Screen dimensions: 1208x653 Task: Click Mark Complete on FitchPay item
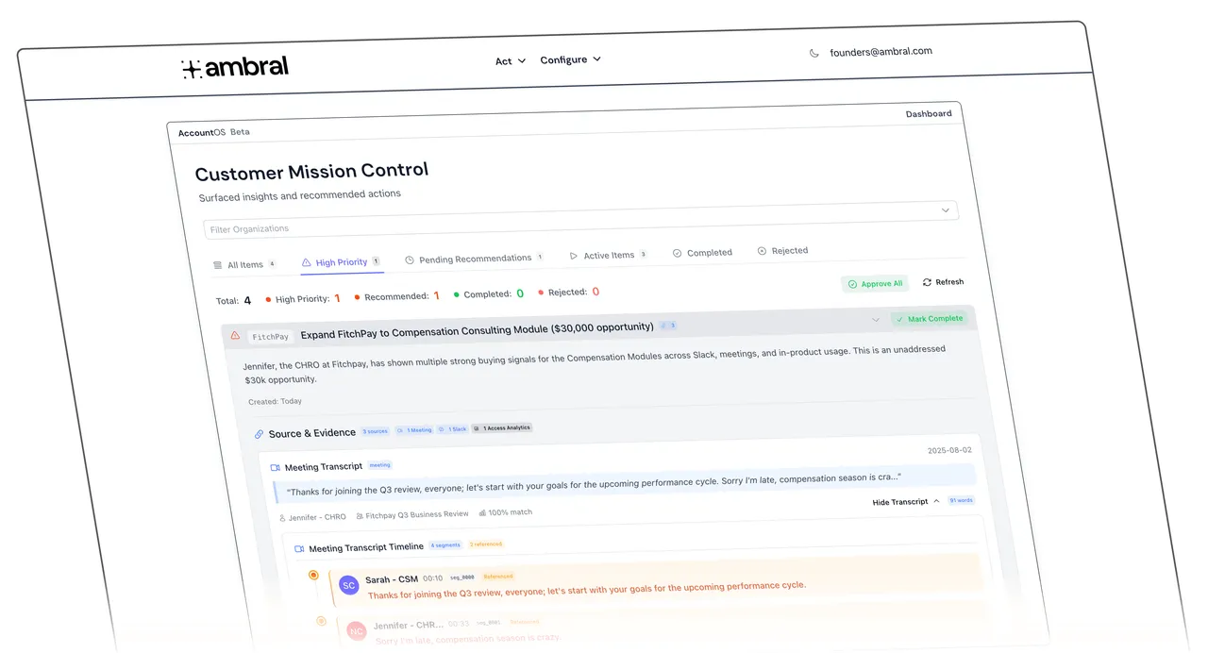(x=930, y=319)
